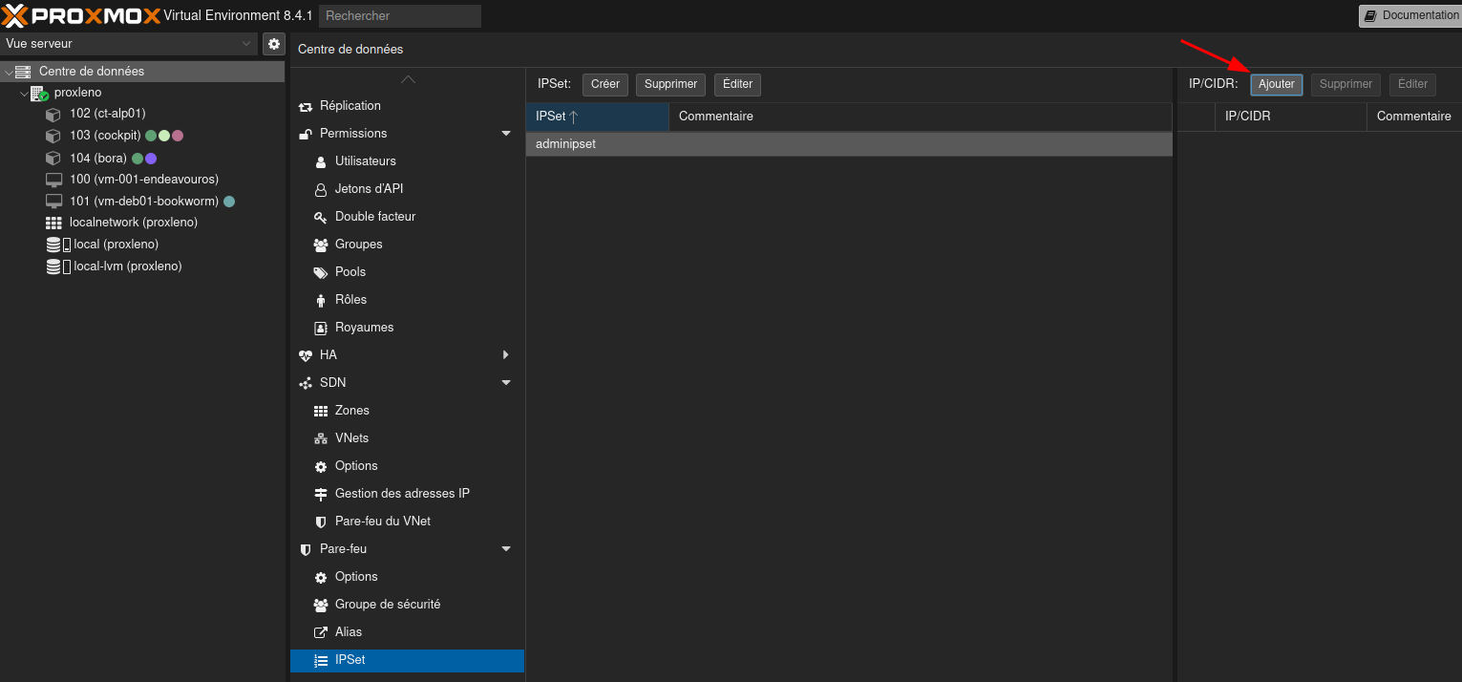The height and width of the screenshot is (682, 1462).
Task: Click the Double facteur key icon
Action: [321, 218]
